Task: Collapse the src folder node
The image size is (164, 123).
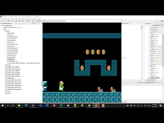Action: [3, 29]
